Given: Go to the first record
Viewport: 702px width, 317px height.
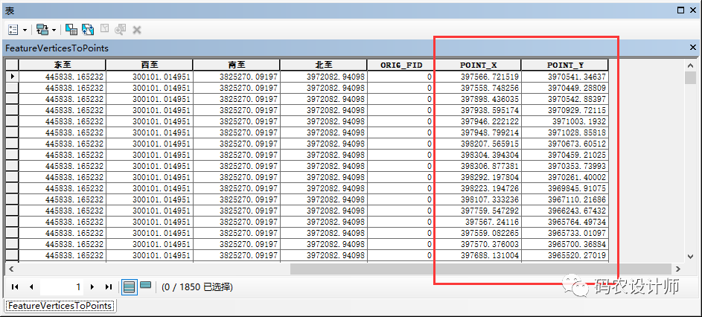Looking at the screenshot, I should pyautogui.click(x=16, y=286).
